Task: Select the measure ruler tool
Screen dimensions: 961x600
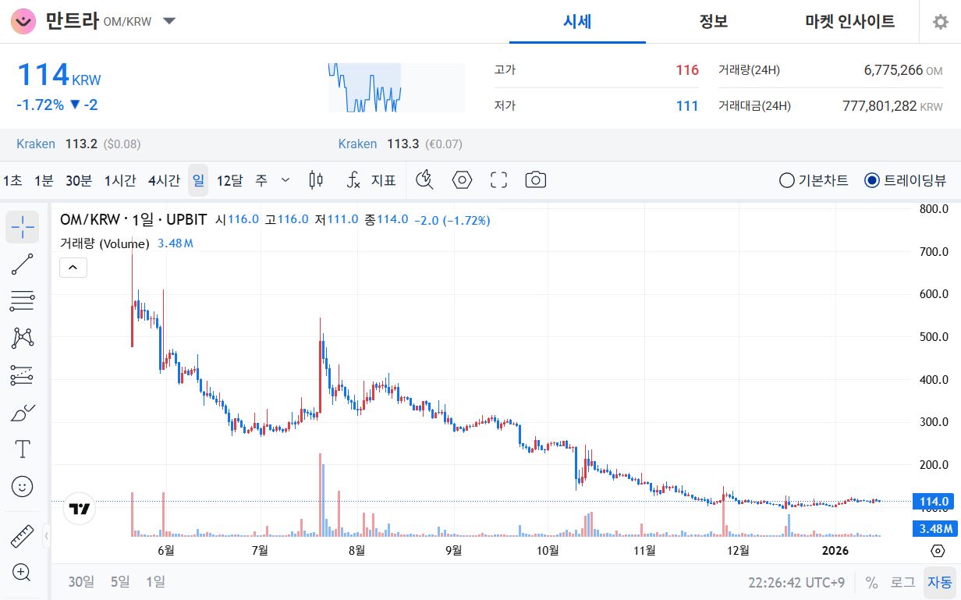Action: [21, 535]
